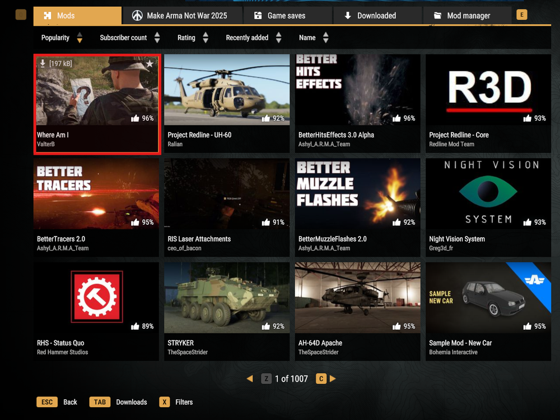Select author Greg3d_fr
The height and width of the screenshot is (420, 560).
(441, 248)
